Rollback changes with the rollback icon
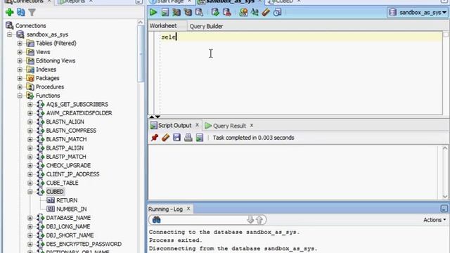This screenshot has width=450, height=253. coord(226,13)
